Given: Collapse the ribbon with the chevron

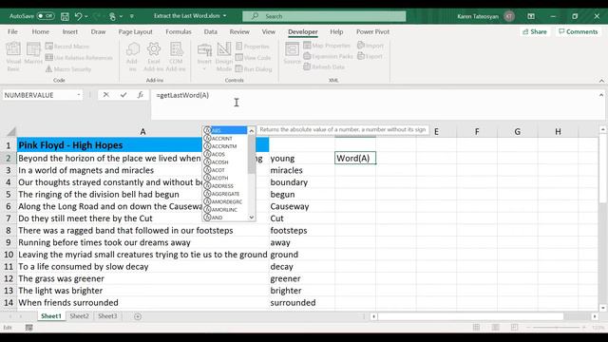Looking at the screenshot, I should coord(601,81).
